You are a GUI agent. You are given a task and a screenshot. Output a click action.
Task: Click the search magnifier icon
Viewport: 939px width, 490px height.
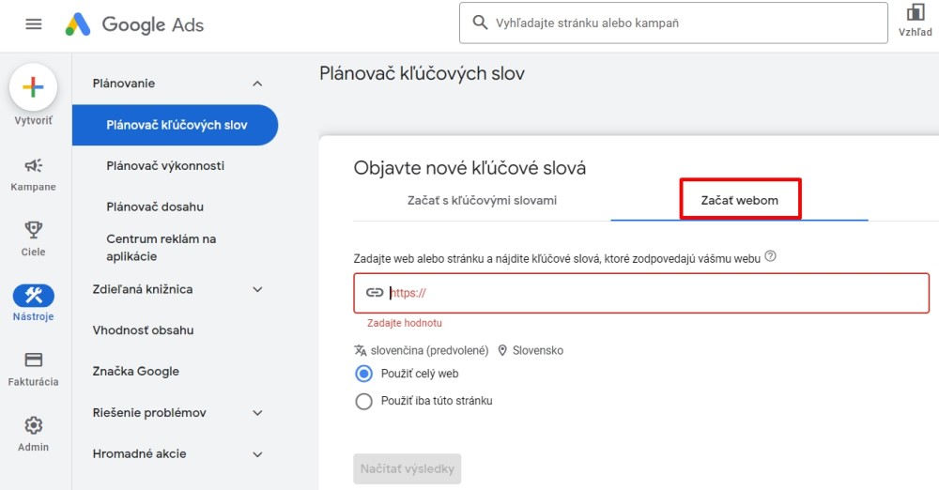[480, 23]
